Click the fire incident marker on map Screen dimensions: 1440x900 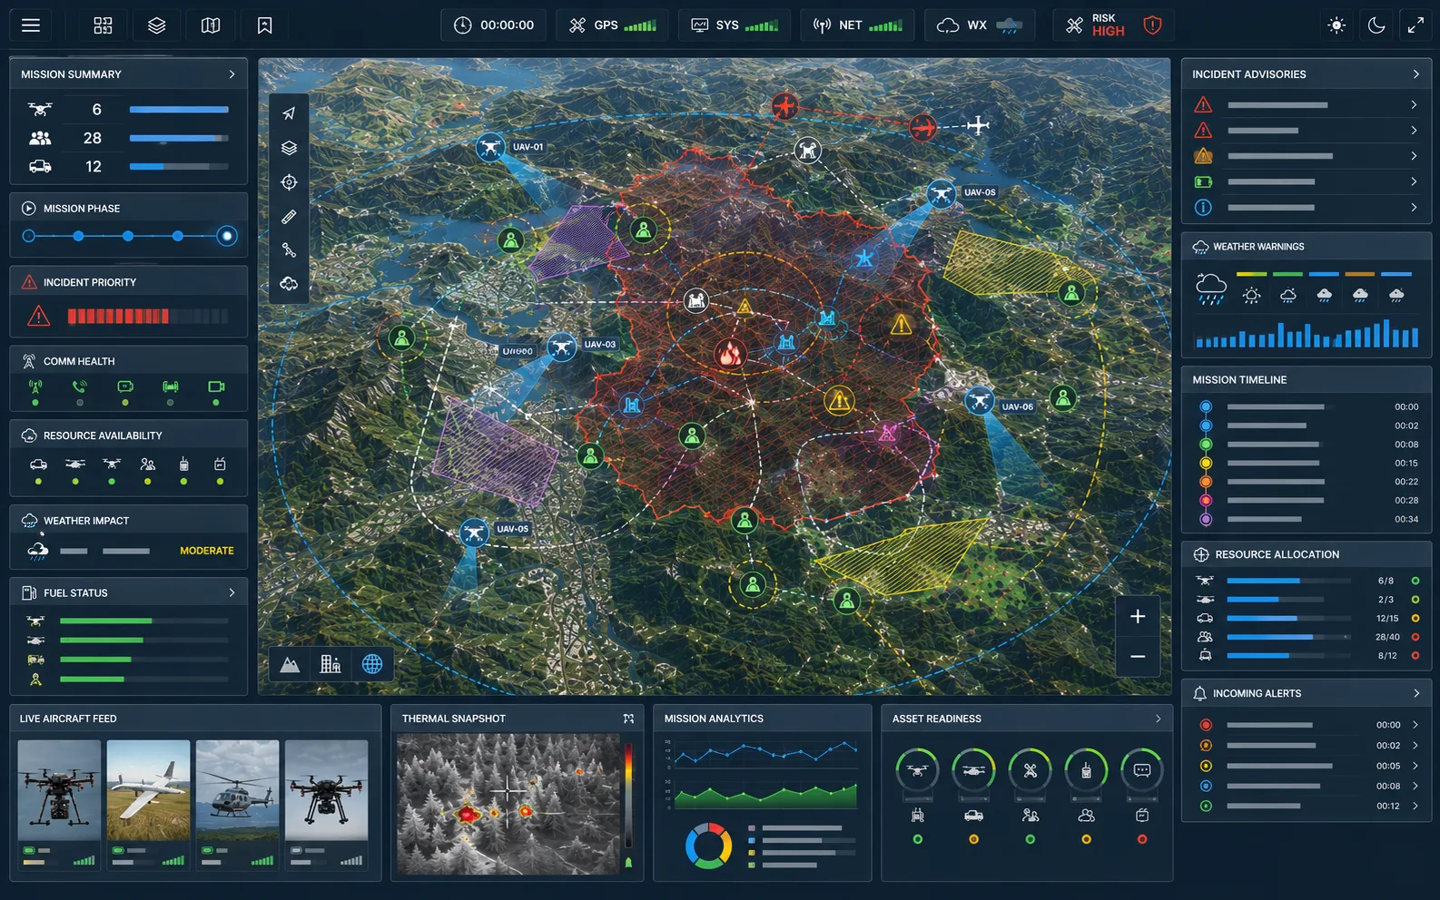(729, 353)
